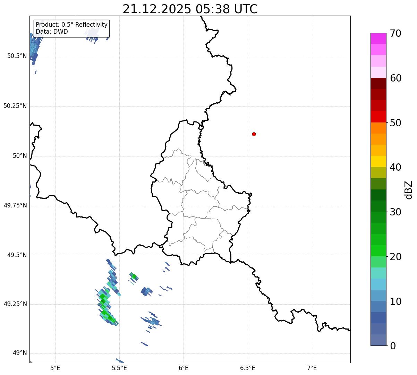
Task: Select the title '21.12.2025 05:38 UTC'
Action: (x=190, y=9)
